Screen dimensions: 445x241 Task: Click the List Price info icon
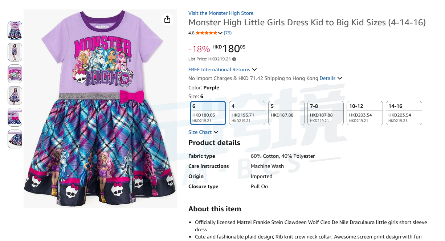[234, 59]
